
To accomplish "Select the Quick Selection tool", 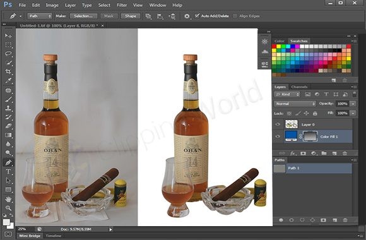I will (8, 63).
